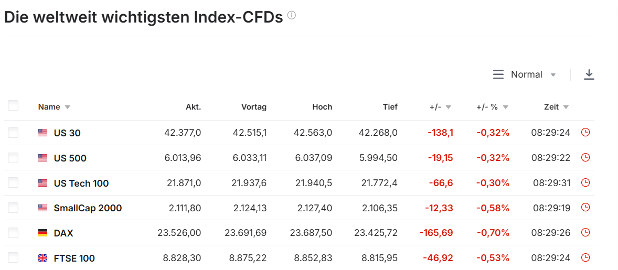Sort the table by the Name column arrow
Screen dimensions: 618x270
tap(67, 107)
